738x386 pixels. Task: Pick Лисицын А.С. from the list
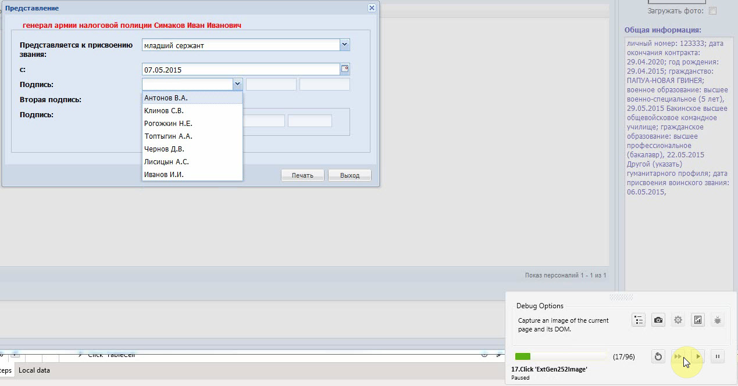pyautogui.click(x=192, y=162)
